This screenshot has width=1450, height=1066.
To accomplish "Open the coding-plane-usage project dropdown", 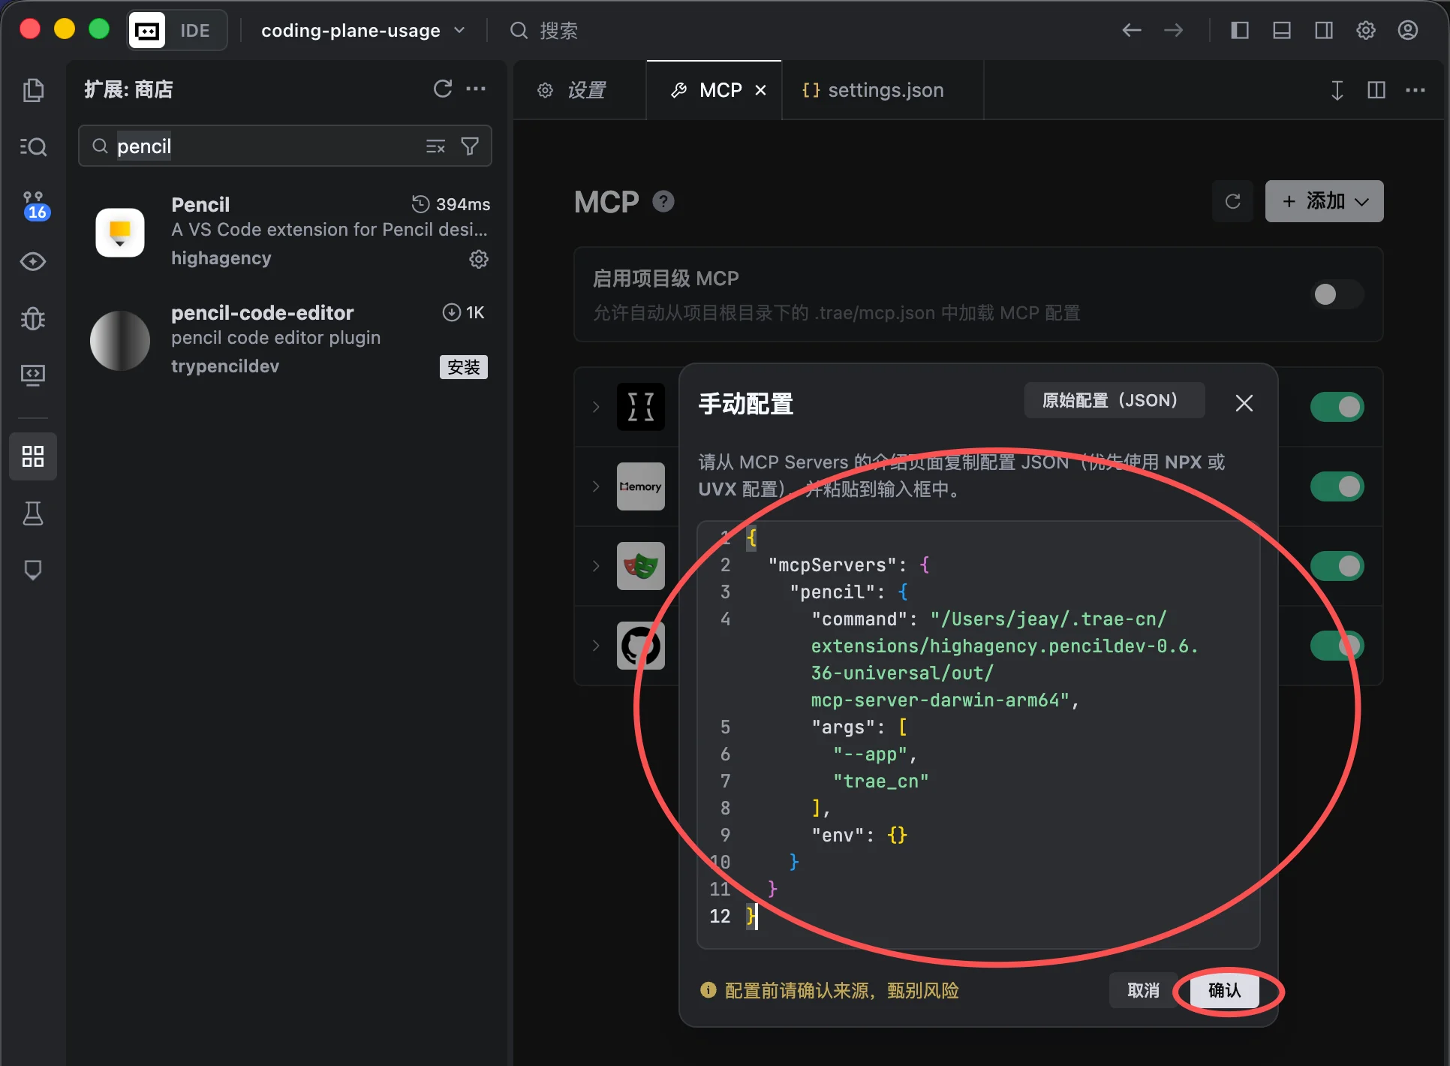I will (x=362, y=31).
